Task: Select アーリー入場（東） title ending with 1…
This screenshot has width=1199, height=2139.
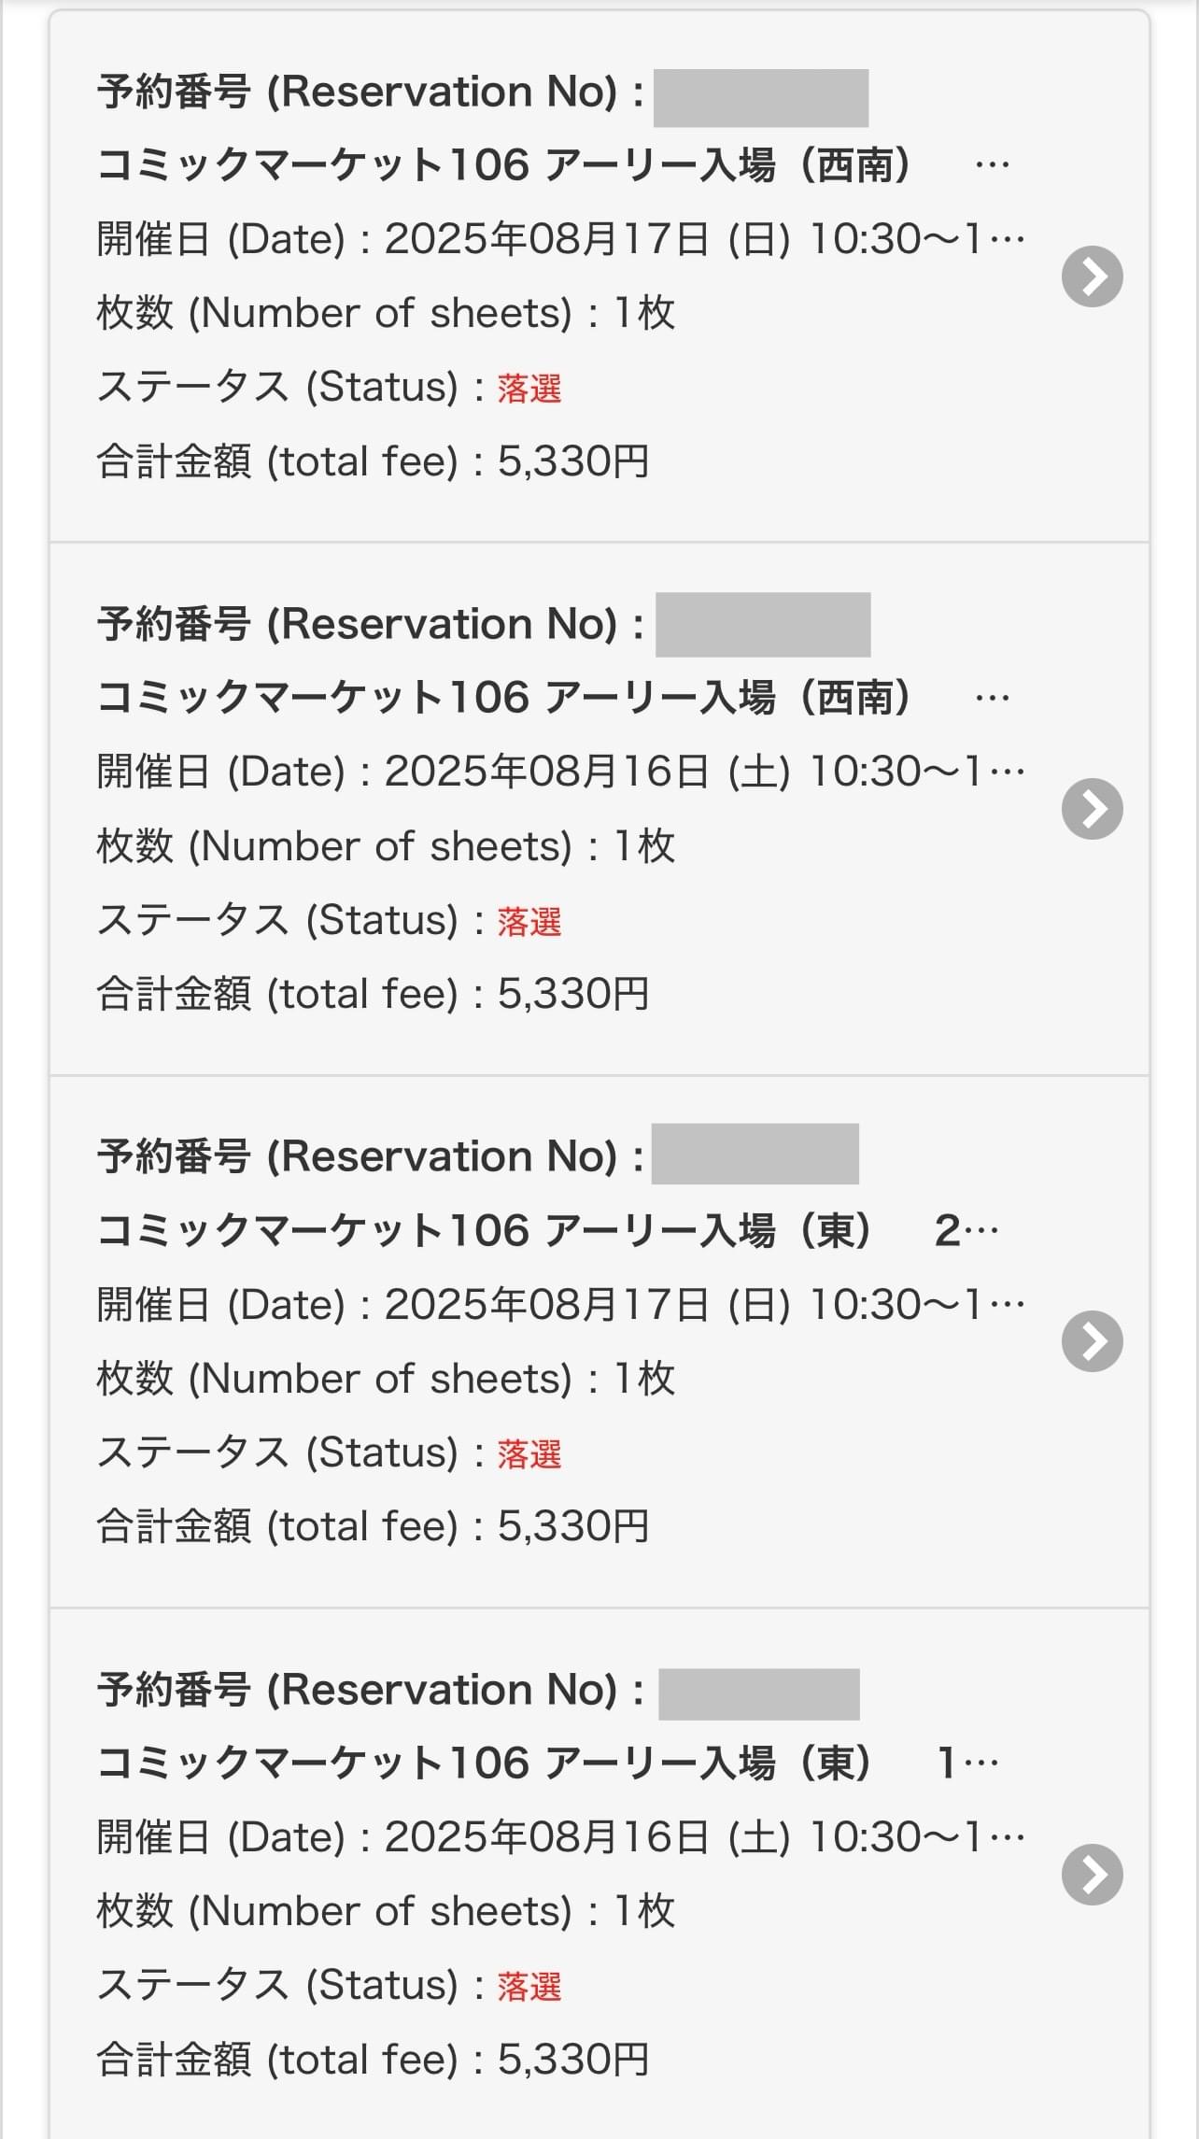Action: (548, 1763)
